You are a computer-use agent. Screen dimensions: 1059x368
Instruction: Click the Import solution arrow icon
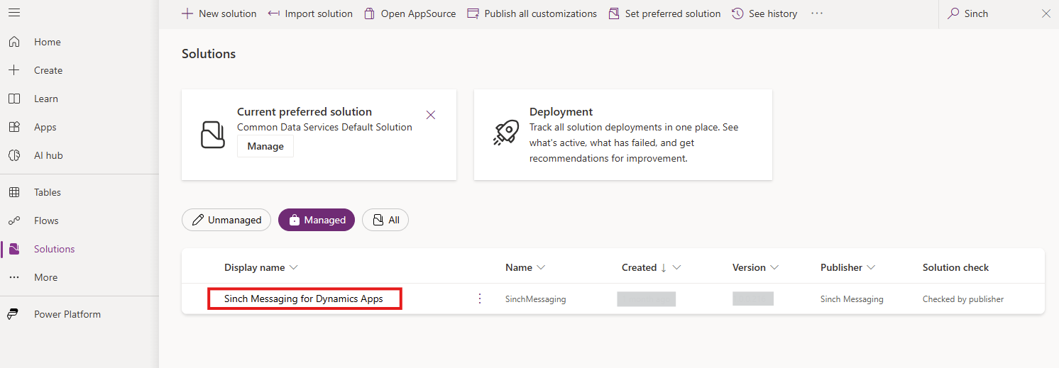click(x=274, y=13)
